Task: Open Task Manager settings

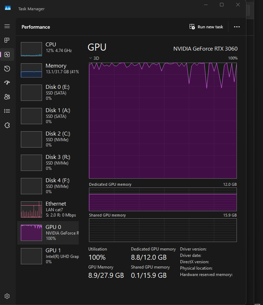Action: [7, 296]
